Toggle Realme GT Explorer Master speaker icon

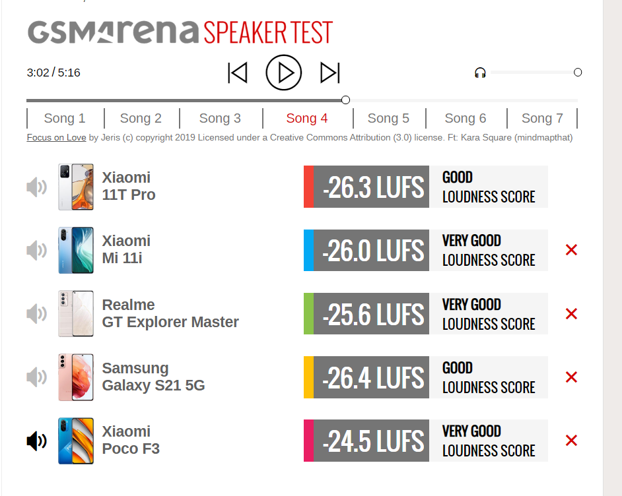[x=36, y=314]
